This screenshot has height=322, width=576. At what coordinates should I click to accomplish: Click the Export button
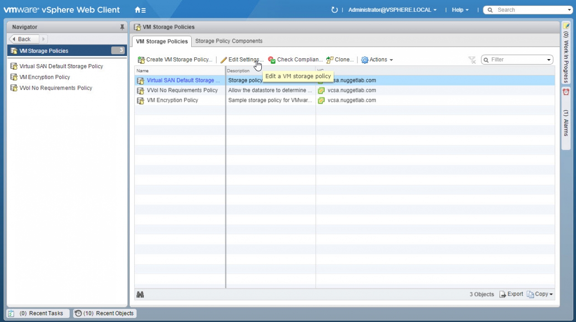pos(511,294)
